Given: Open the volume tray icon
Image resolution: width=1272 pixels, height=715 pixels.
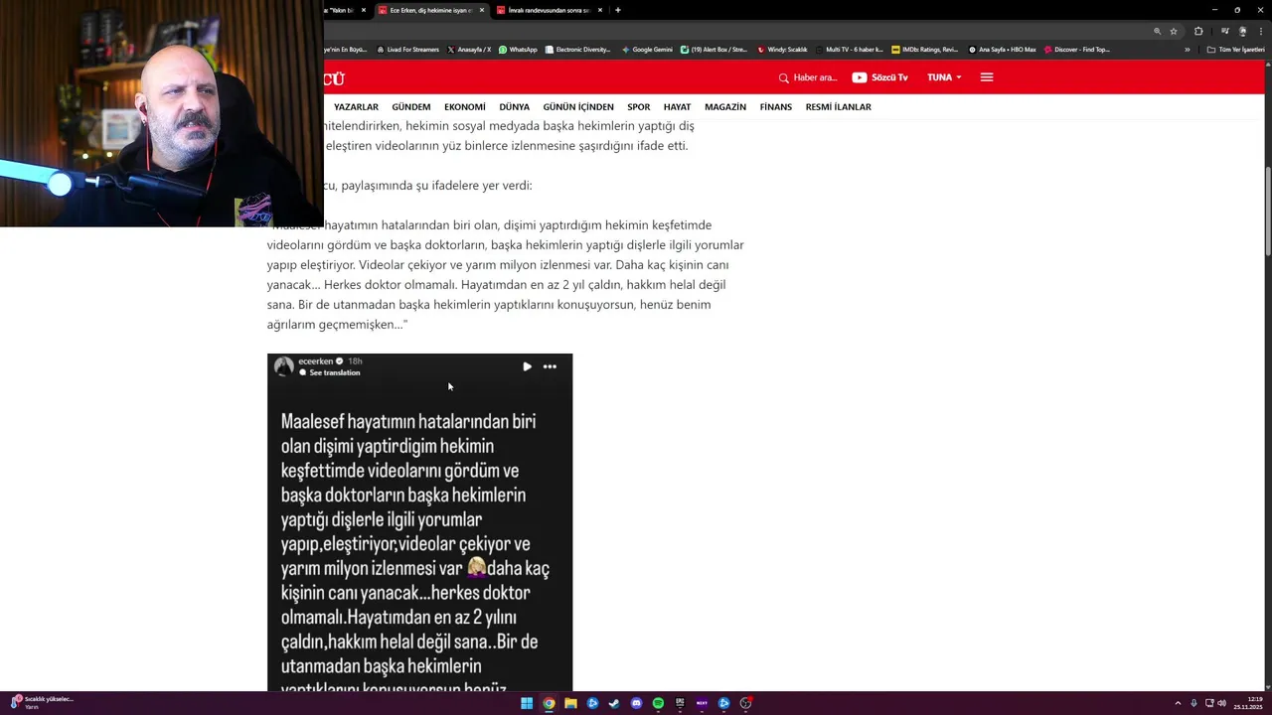Looking at the screenshot, I should [1221, 703].
